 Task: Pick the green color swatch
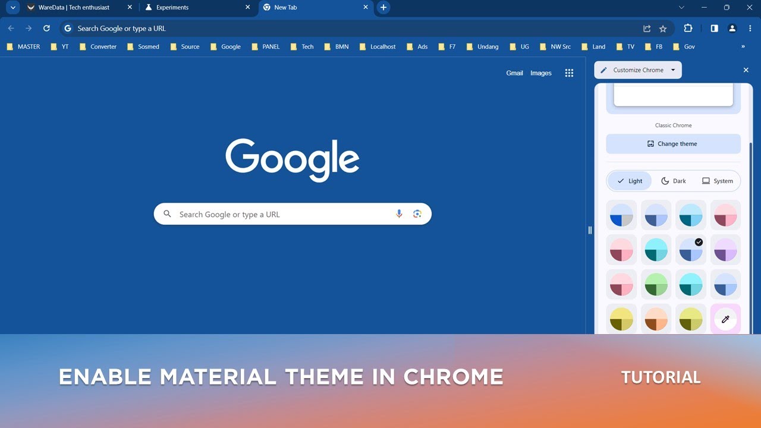click(x=656, y=285)
